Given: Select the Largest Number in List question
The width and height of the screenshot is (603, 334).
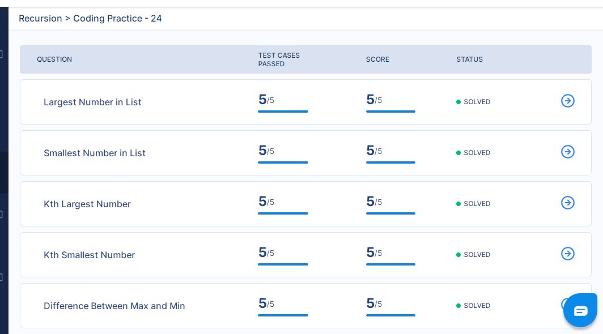Looking at the screenshot, I should pos(92,102).
